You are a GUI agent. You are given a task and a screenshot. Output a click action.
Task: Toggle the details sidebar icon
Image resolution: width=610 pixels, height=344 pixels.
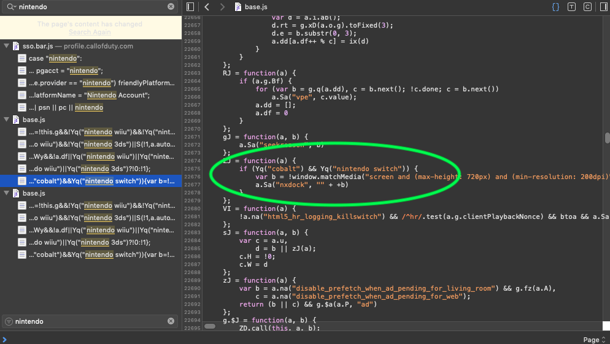pyautogui.click(x=604, y=7)
